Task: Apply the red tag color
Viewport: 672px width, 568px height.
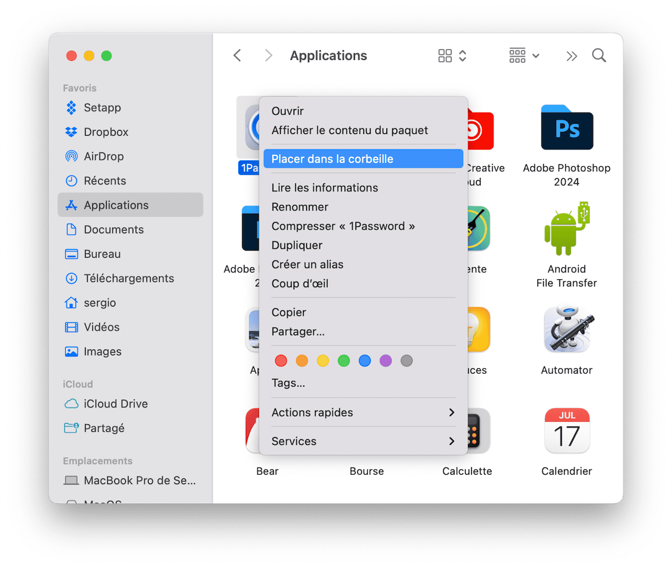Action: (281, 361)
